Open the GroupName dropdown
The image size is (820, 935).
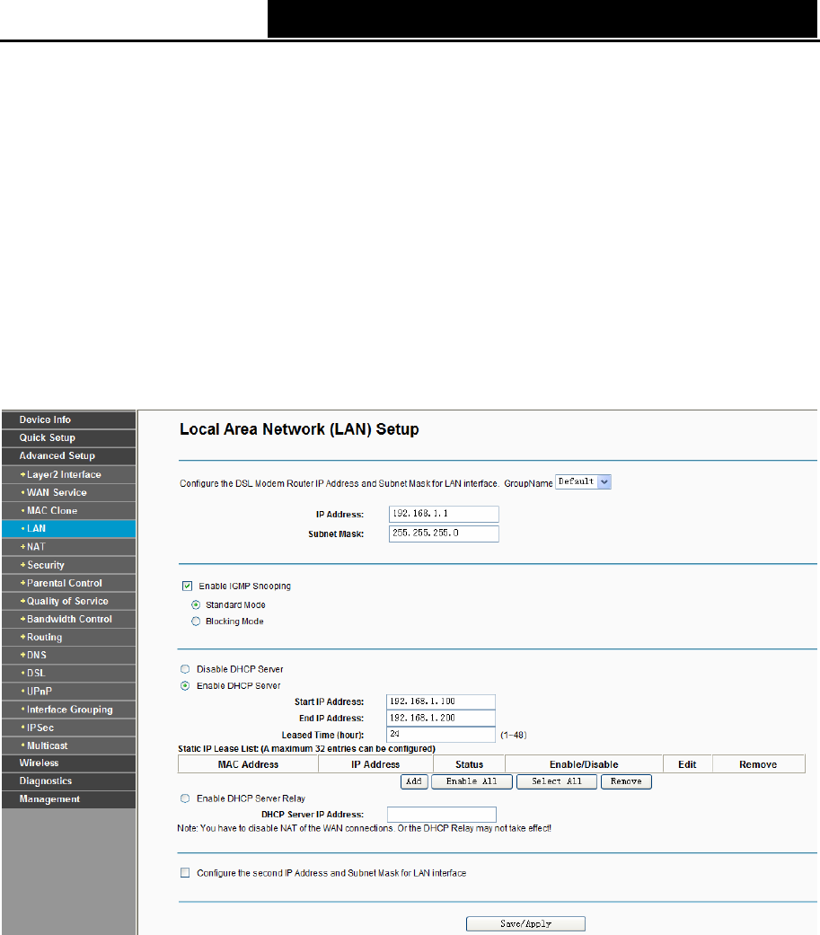tap(584, 482)
